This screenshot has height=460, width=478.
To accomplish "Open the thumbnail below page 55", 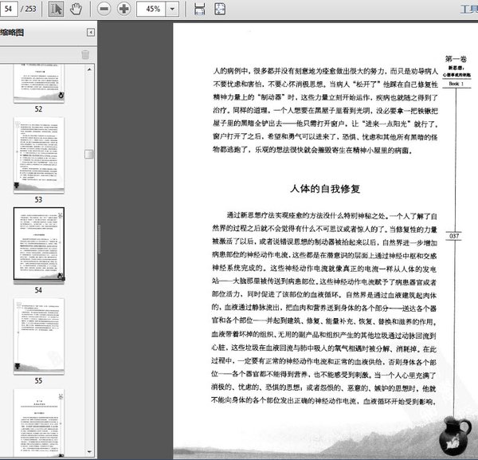I will [x=39, y=423].
